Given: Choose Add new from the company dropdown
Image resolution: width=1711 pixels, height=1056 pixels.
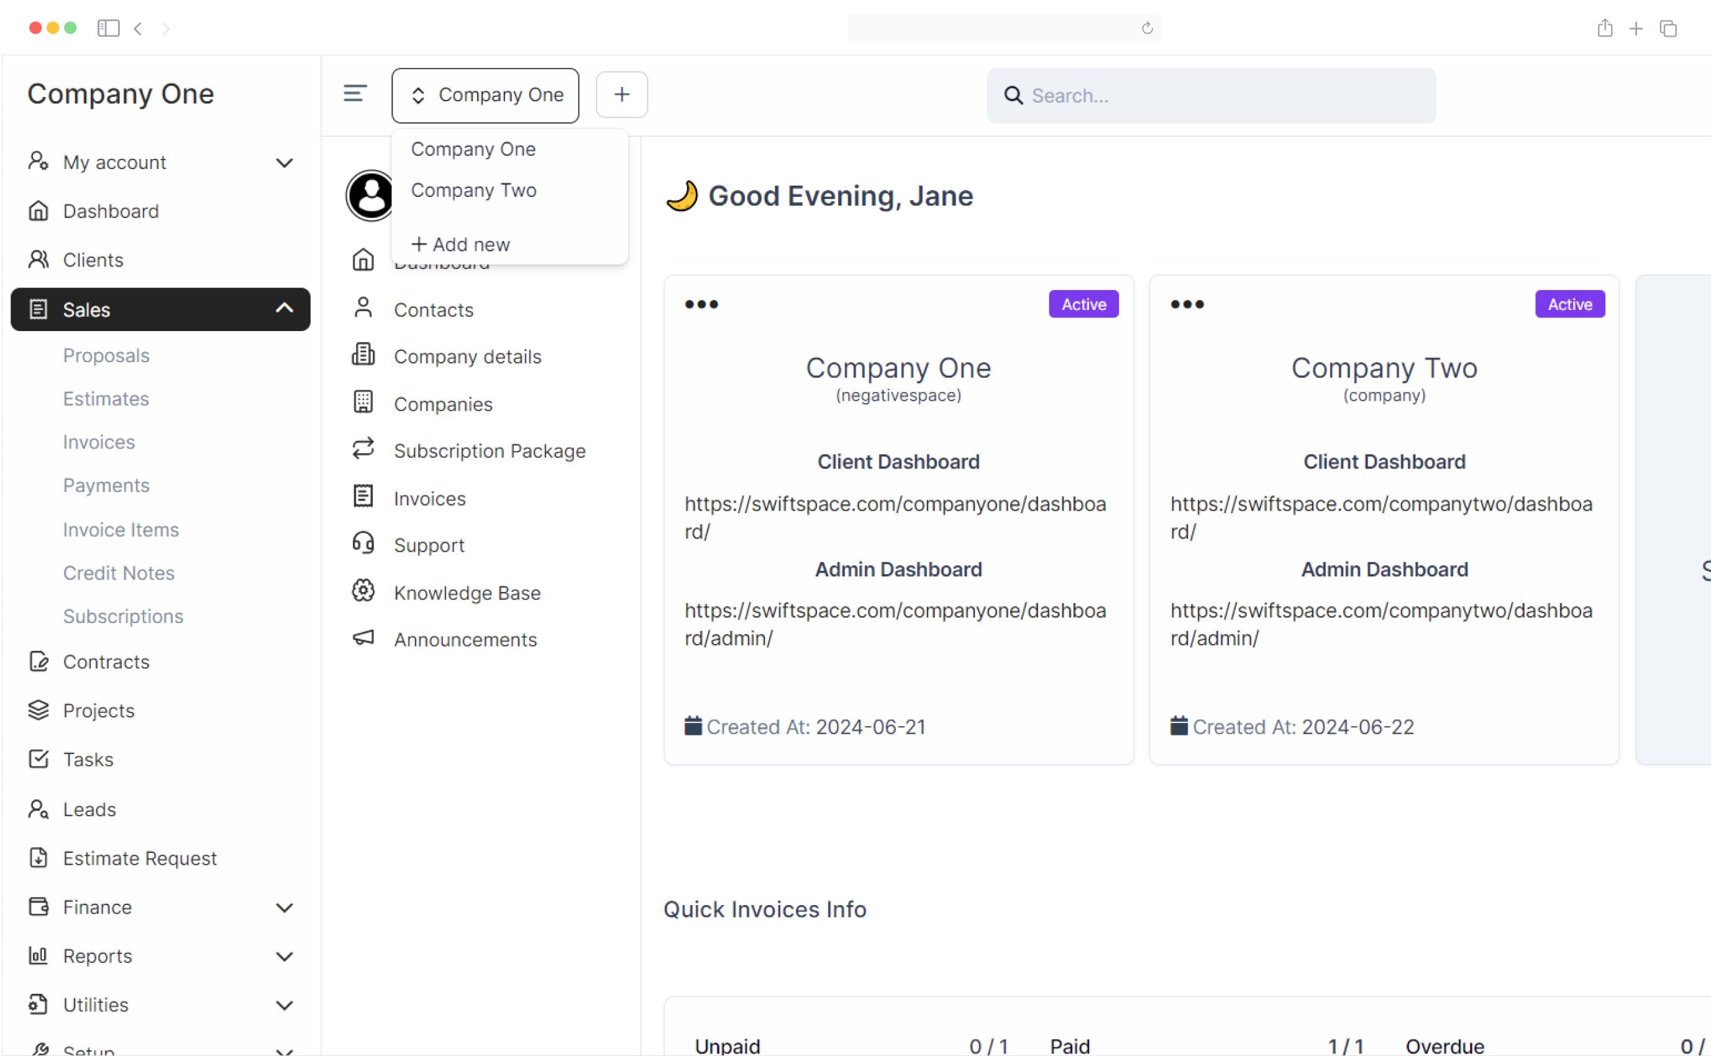Looking at the screenshot, I should coord(460,244).
